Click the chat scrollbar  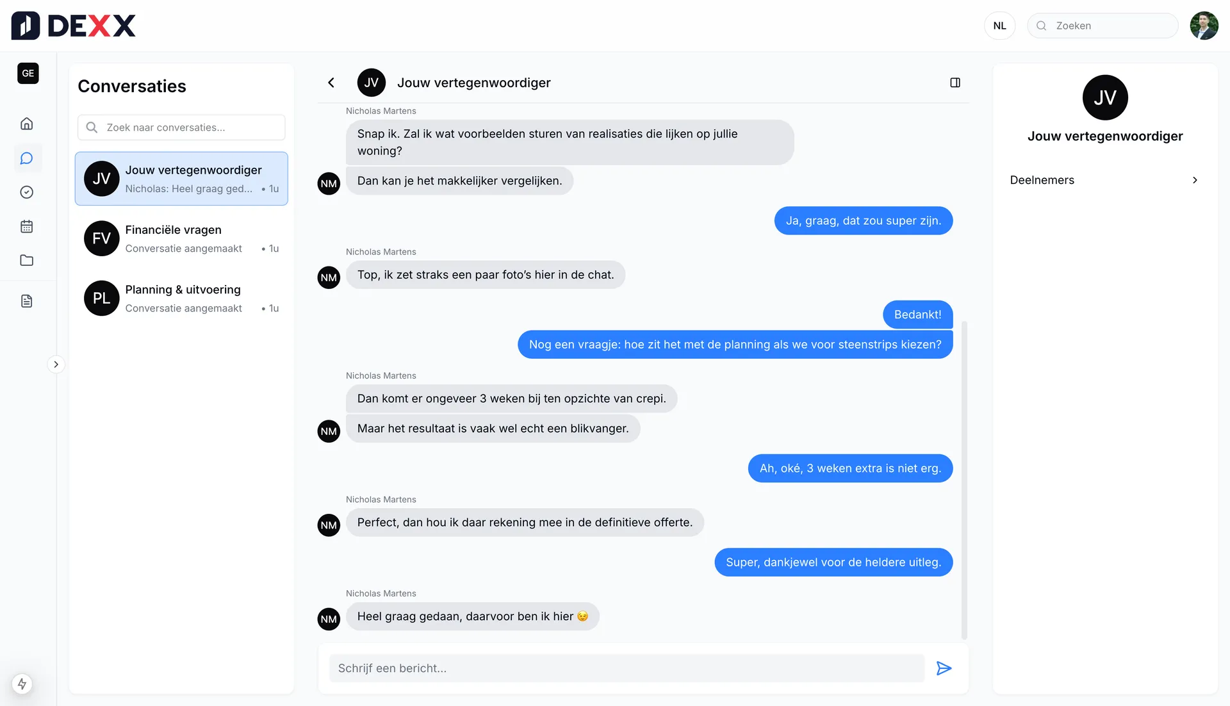(964, 479)
